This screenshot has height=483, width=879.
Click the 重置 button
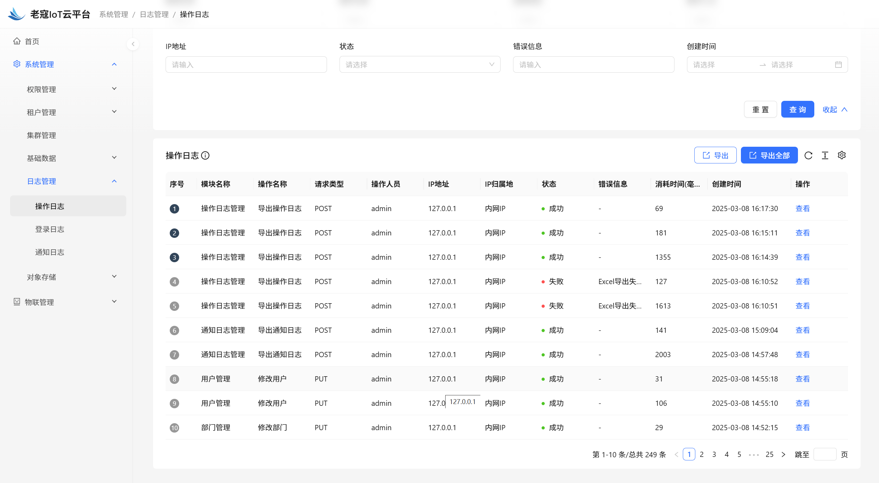[760, 110]
